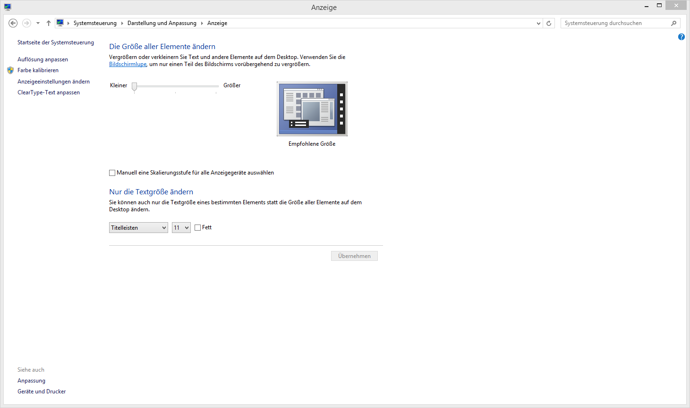Screen dimensions: 690x408
Task: Select Systemsteuerung in breadcrumb path
Action: click(95, 23)
